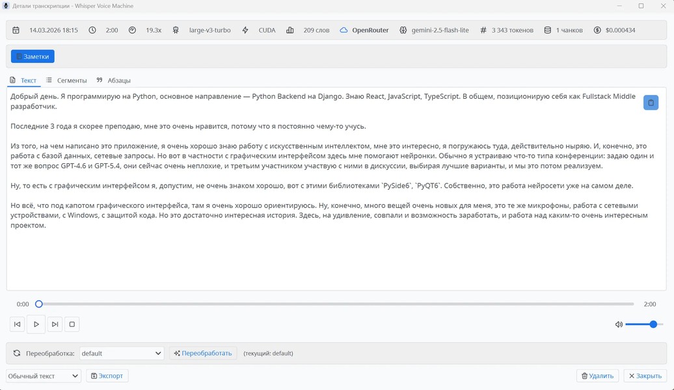This screenshot has width=674, height=390.
Task: Click the 209 слов word count
Action: (x=316, y=30)
